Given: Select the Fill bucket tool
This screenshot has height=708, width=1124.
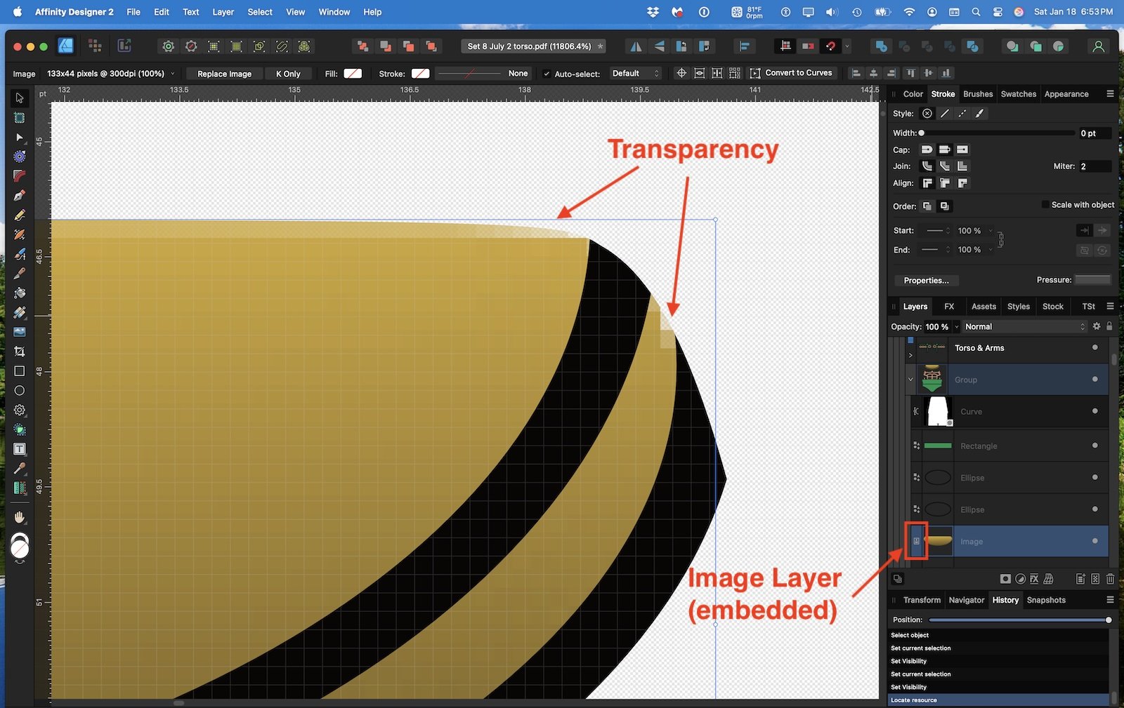Looking at the screenshot, I should [x=20, y=293].
